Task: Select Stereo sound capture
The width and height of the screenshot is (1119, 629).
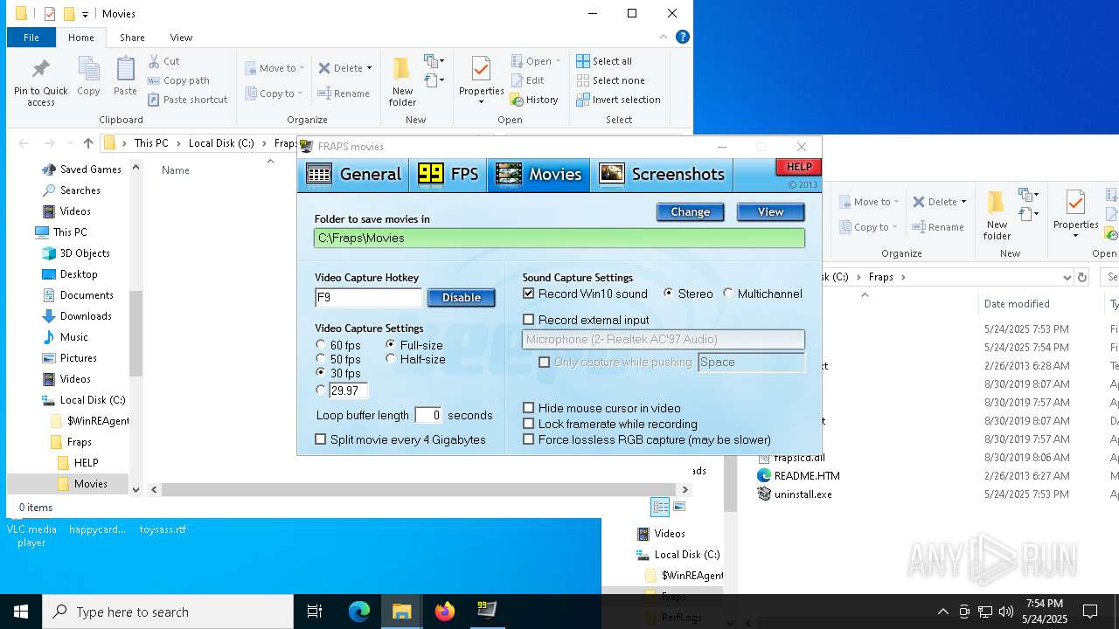Action: (669, 294)
